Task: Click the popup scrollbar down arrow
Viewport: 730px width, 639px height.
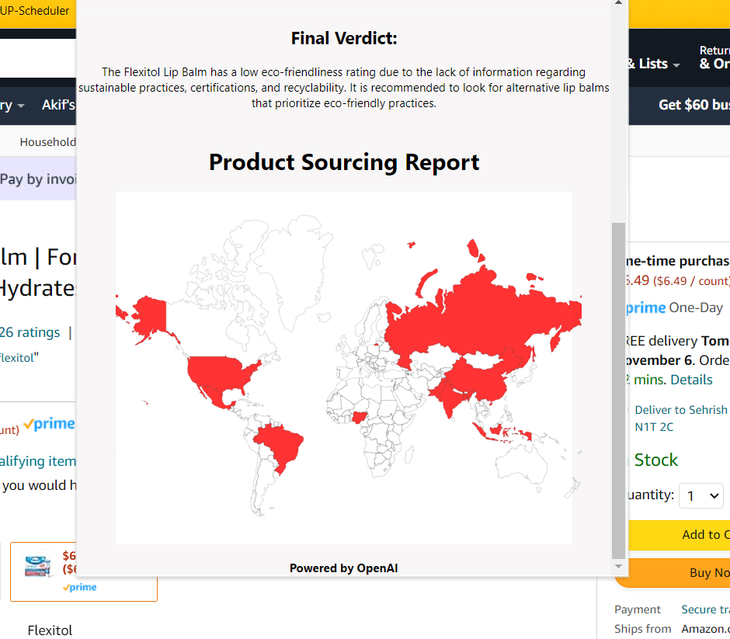Action: [618, 566]
